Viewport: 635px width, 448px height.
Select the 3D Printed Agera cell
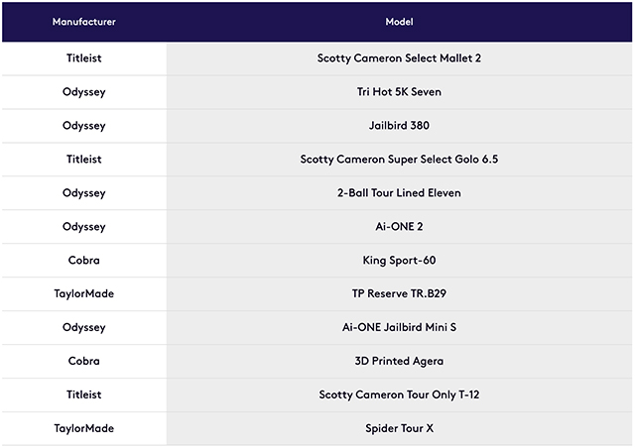coord(399,361)
